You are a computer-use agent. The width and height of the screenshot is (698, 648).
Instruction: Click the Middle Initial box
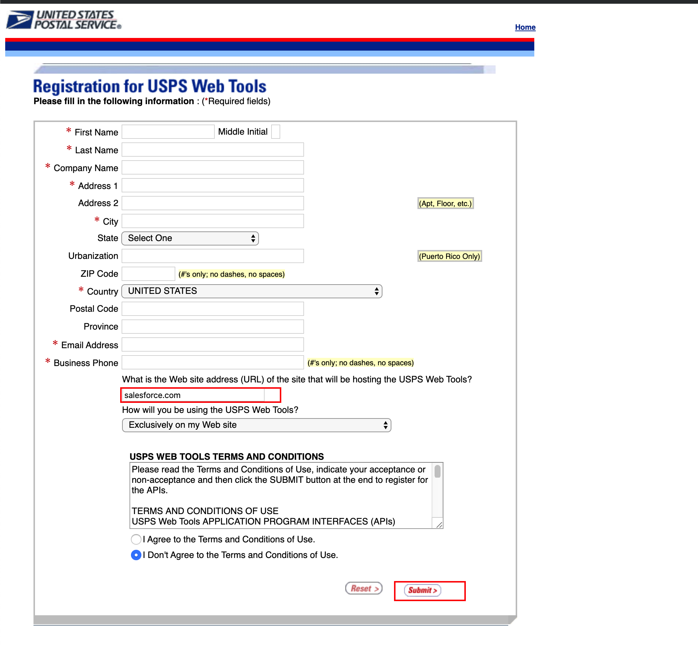point(276,132)
